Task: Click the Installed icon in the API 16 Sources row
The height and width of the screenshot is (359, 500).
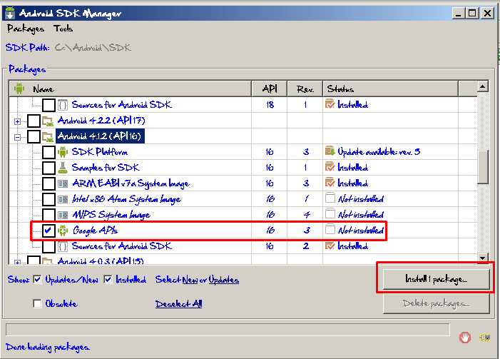Action: coord(330,246)
